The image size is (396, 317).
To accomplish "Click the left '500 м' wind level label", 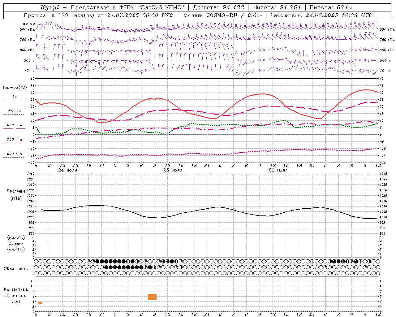I will [x=29, y=60].
